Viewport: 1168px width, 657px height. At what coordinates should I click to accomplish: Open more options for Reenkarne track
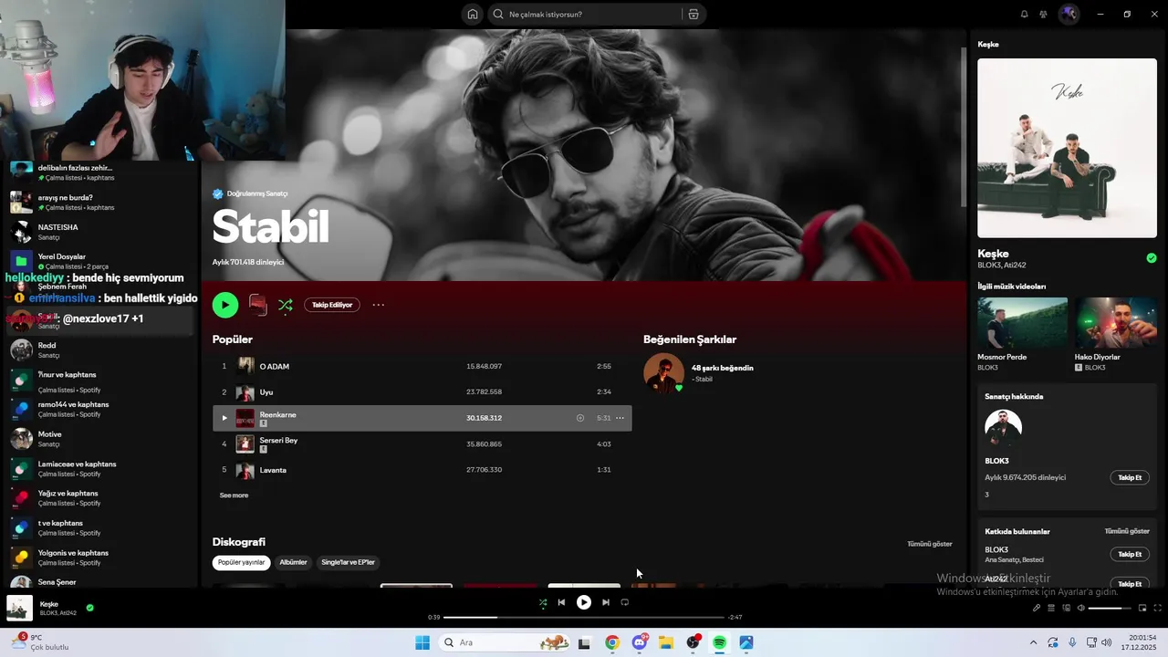(x=620, y=418)
